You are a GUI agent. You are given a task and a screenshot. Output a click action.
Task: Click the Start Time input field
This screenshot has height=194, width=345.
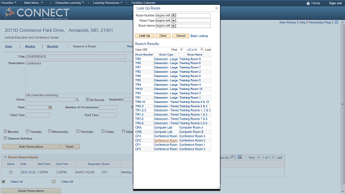38,115
